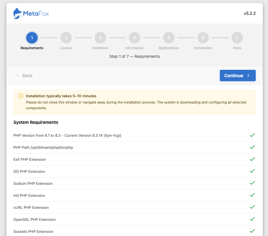The width and height of the screenshot is (268, 236).
Task: Jump to step 2 License
Action: [x=66, y=38]
